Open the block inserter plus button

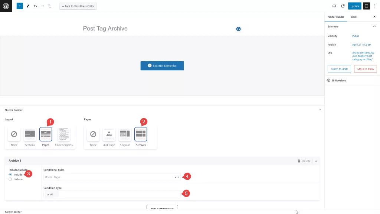tap(20, 6)
